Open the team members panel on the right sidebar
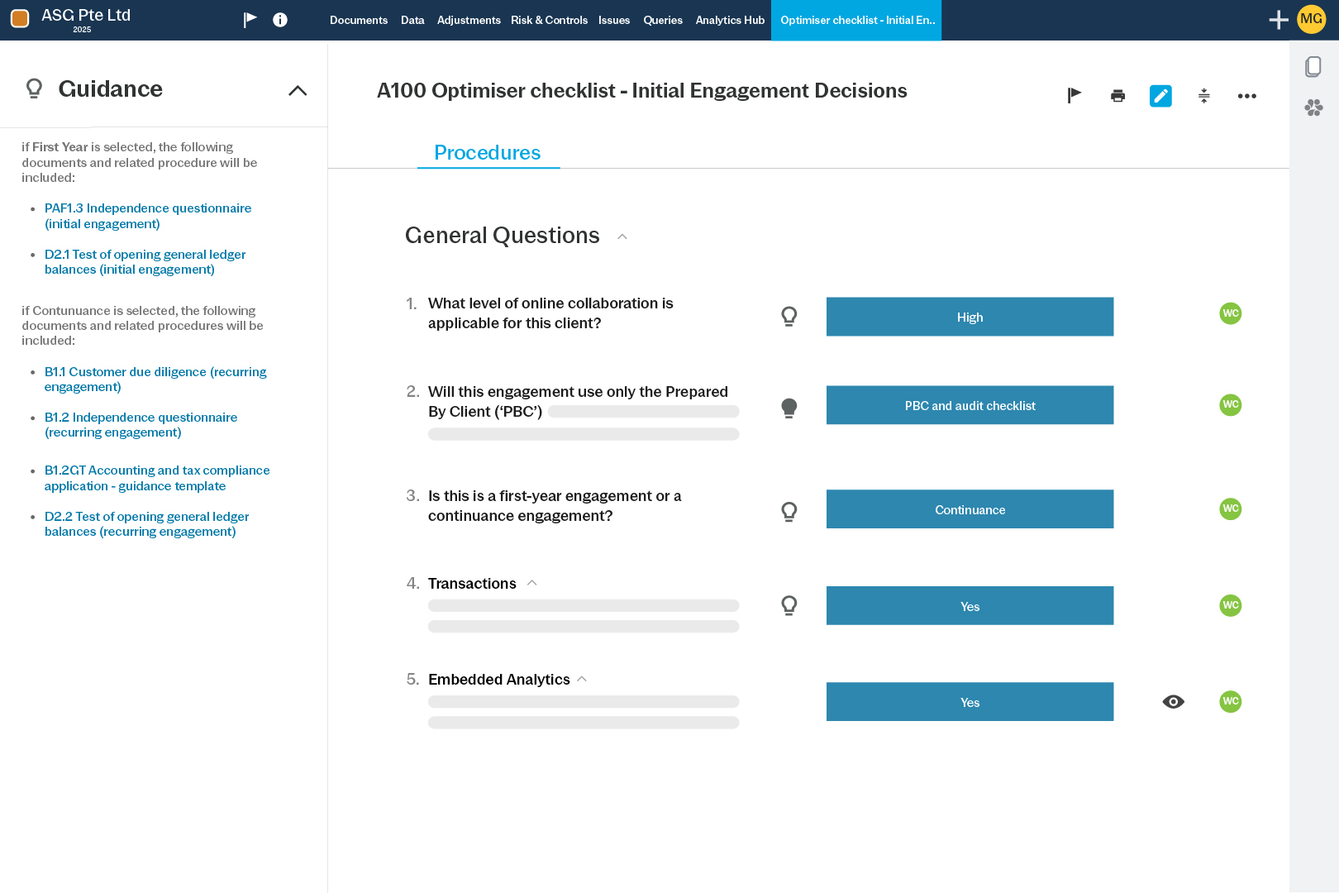Image resolution: width=1339 pixels, height=893 pixels. pos(1313,107)
